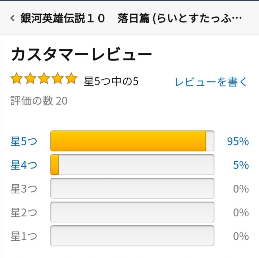259x258 pixels.
Task: Select the 星4つ rating link
Action: [24, 165]
